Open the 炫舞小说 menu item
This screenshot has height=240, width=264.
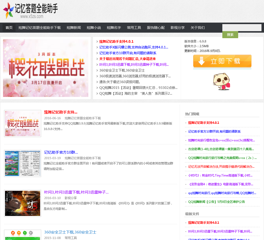[x=94, y=28]
